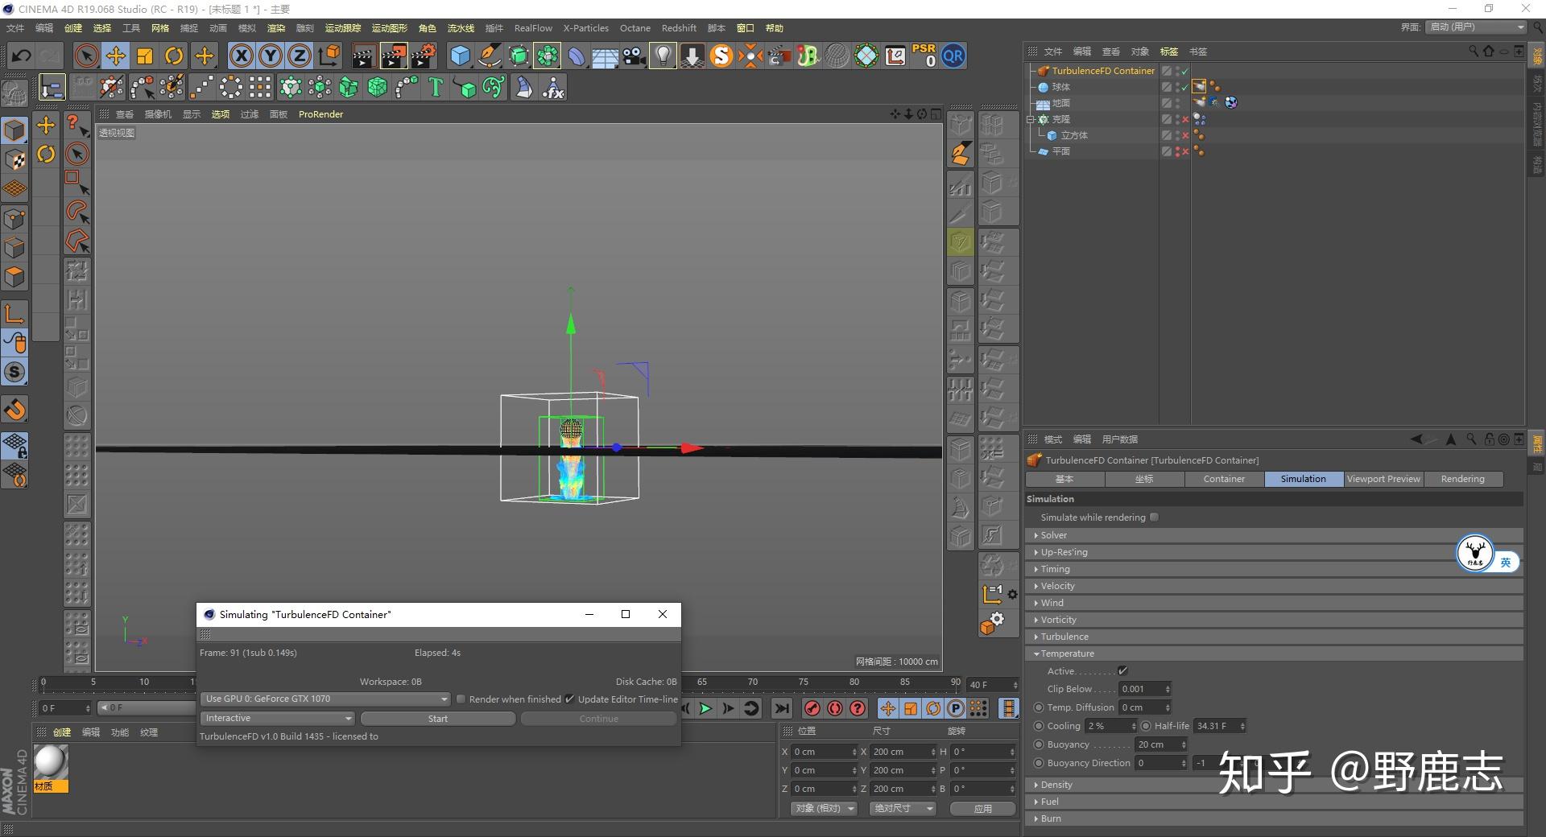1546x837 pixels.
Task: Check Render when finished in simulation dialog
Action: tap(460, 699)
